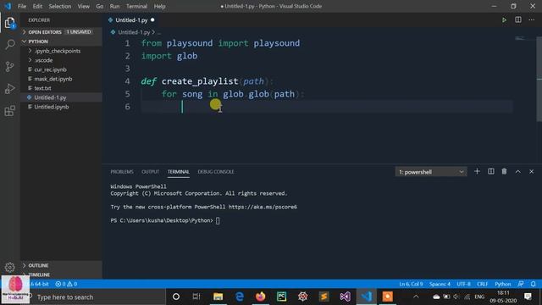Open the View menu
This screenshot has width=542, height=305.
tap(83, 6)
